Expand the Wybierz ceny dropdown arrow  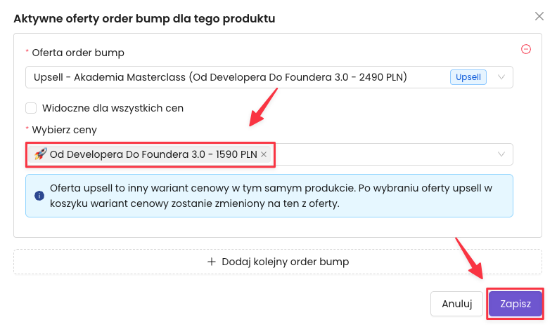click(501, 154)
